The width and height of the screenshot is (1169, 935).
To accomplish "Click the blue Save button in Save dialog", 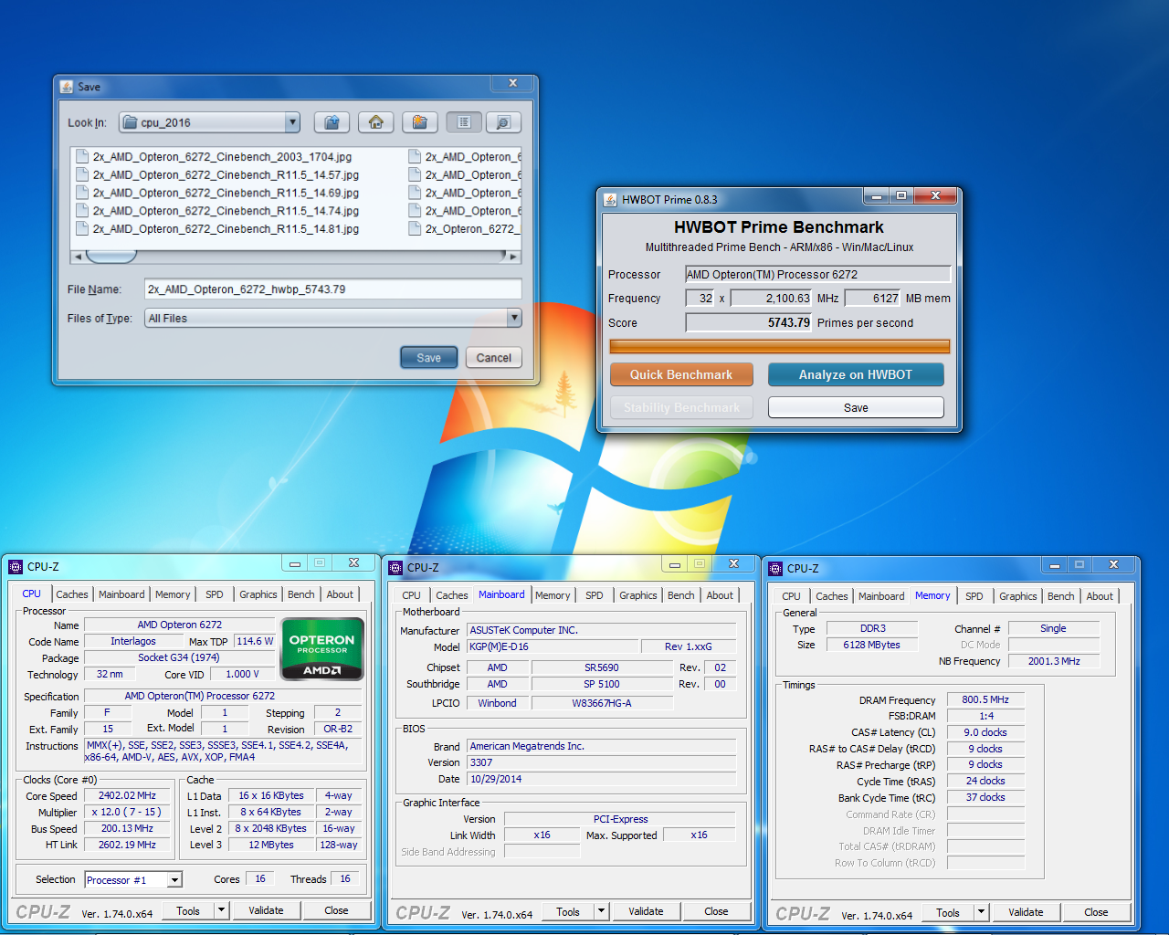I will [429, 358].
